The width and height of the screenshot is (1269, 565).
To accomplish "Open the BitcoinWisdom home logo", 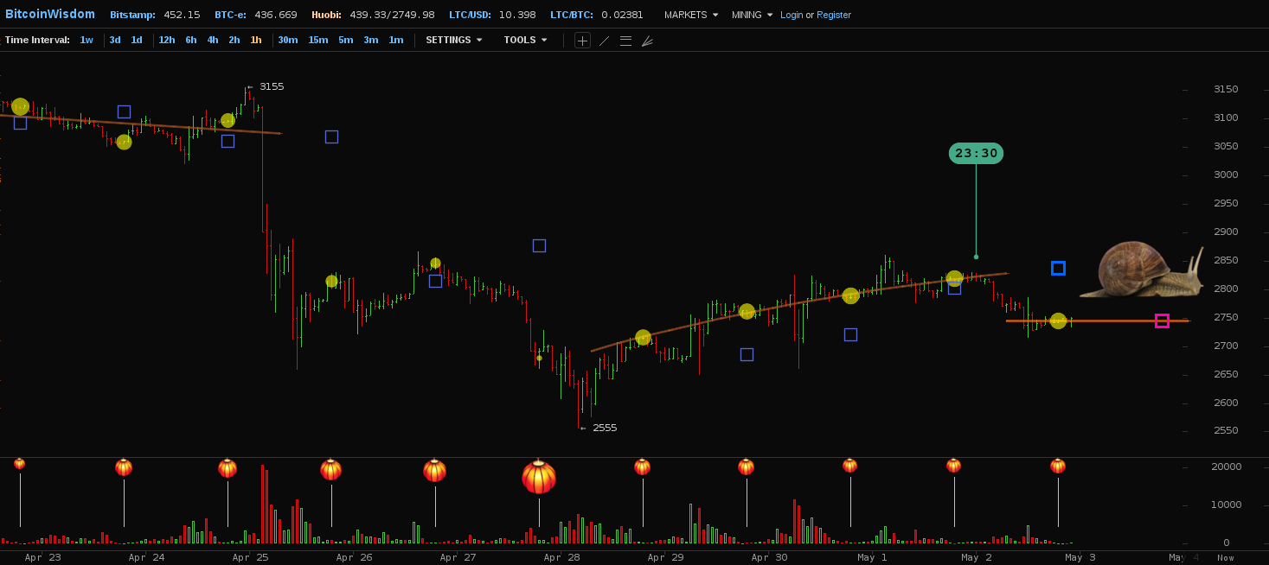I will coord(50,15).
